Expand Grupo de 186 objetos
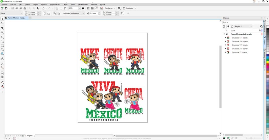Viewport: 269px width, 140px height. click(x=226, y=41)
